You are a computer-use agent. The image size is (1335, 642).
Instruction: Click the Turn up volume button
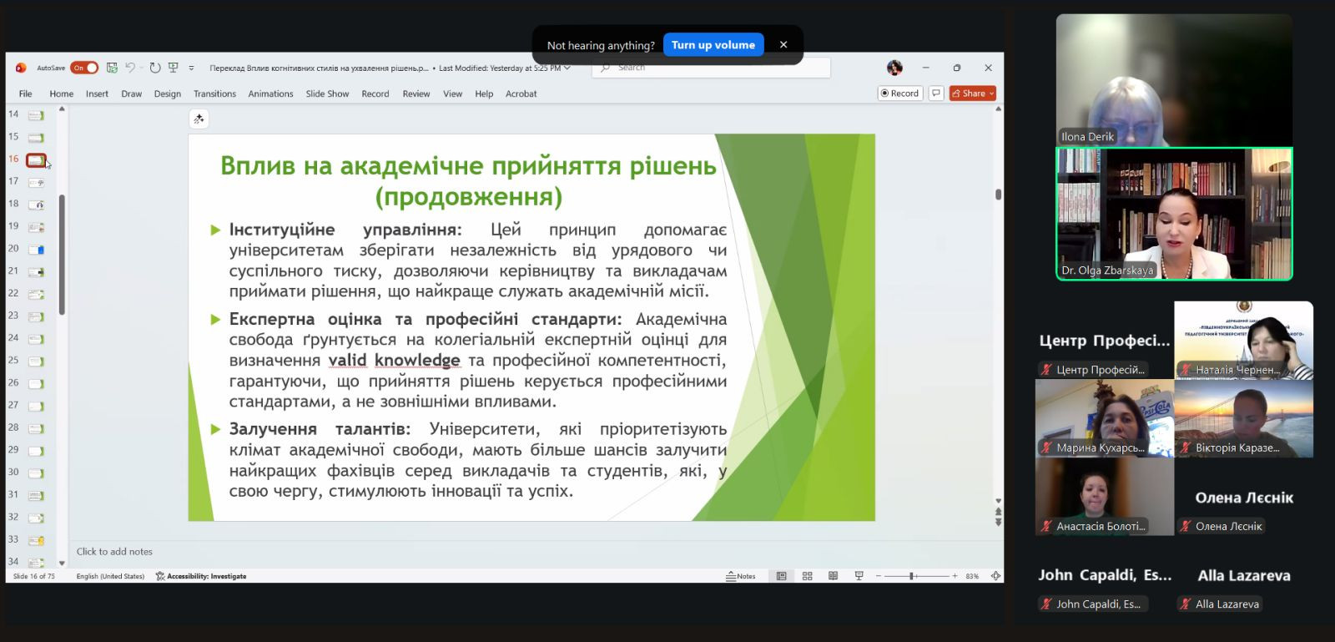[x=713, y=45]
